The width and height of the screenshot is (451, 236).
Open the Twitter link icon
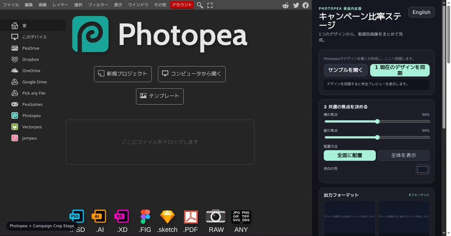point(296,5)
